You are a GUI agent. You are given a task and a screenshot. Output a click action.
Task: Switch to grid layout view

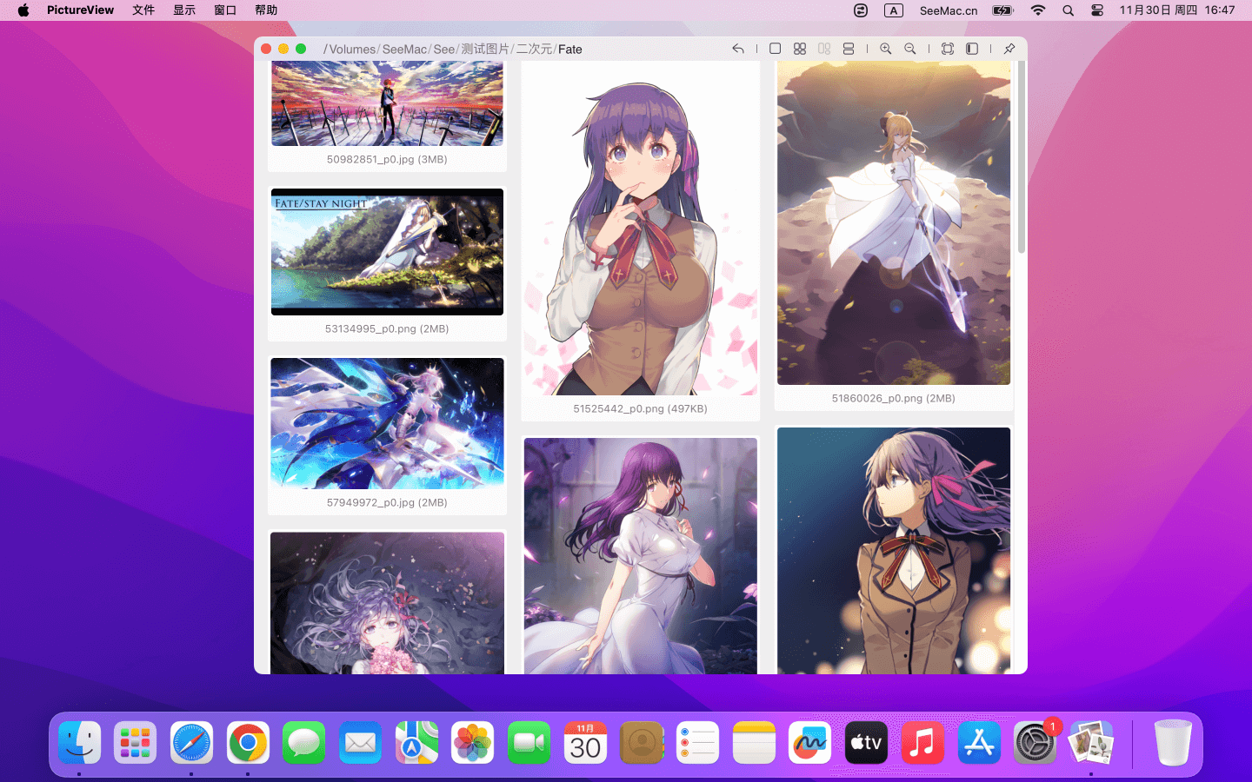click(800, 49)
